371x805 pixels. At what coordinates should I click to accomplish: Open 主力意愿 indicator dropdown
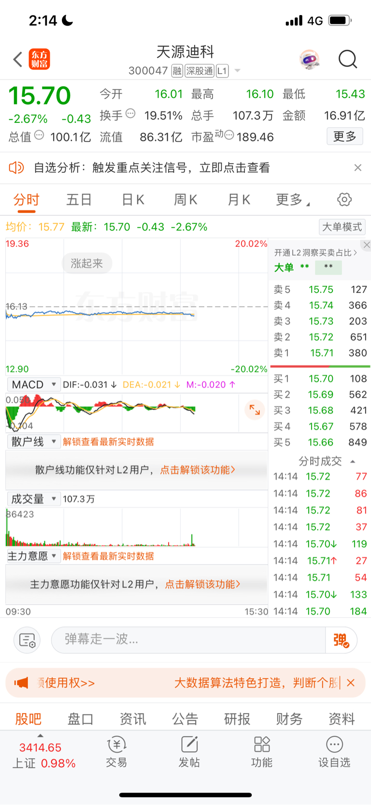coord(33,556)
